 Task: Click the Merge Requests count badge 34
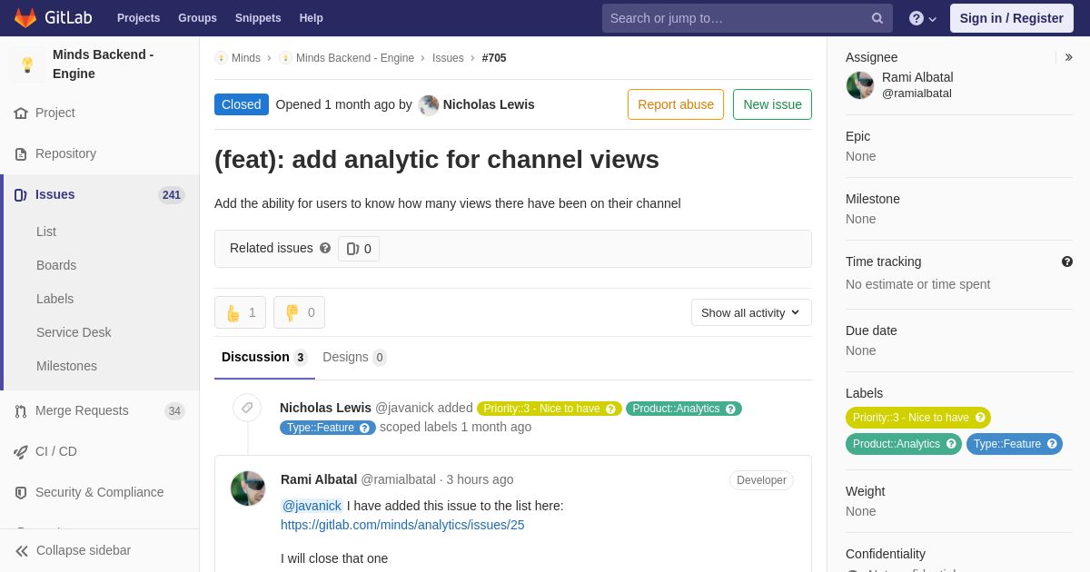(x=174, y=411)
